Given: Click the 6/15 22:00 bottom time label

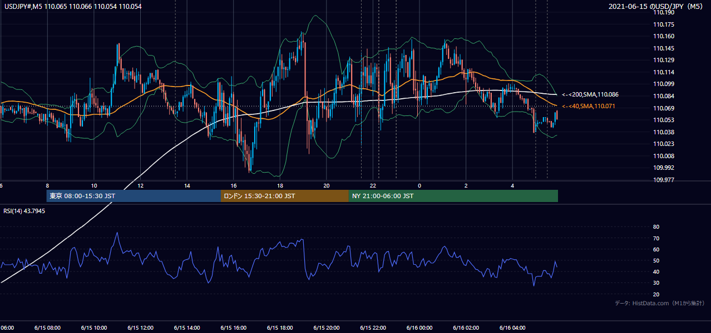Looking at the screenshot, I should point(373,327).
